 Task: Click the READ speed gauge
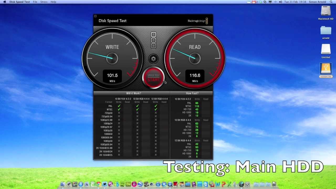pyautogui.click(x=195, y=58)
